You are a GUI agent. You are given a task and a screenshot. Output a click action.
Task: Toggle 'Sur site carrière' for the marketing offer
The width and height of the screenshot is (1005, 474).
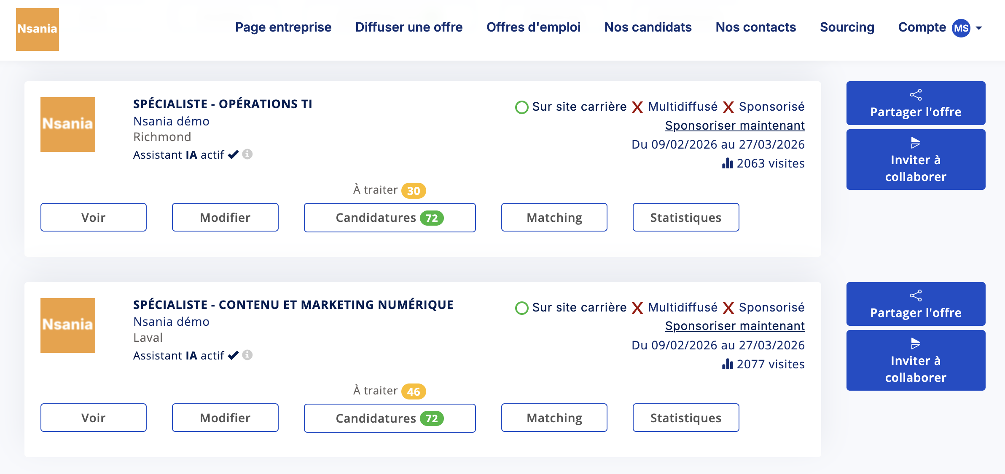click(521, 307)
